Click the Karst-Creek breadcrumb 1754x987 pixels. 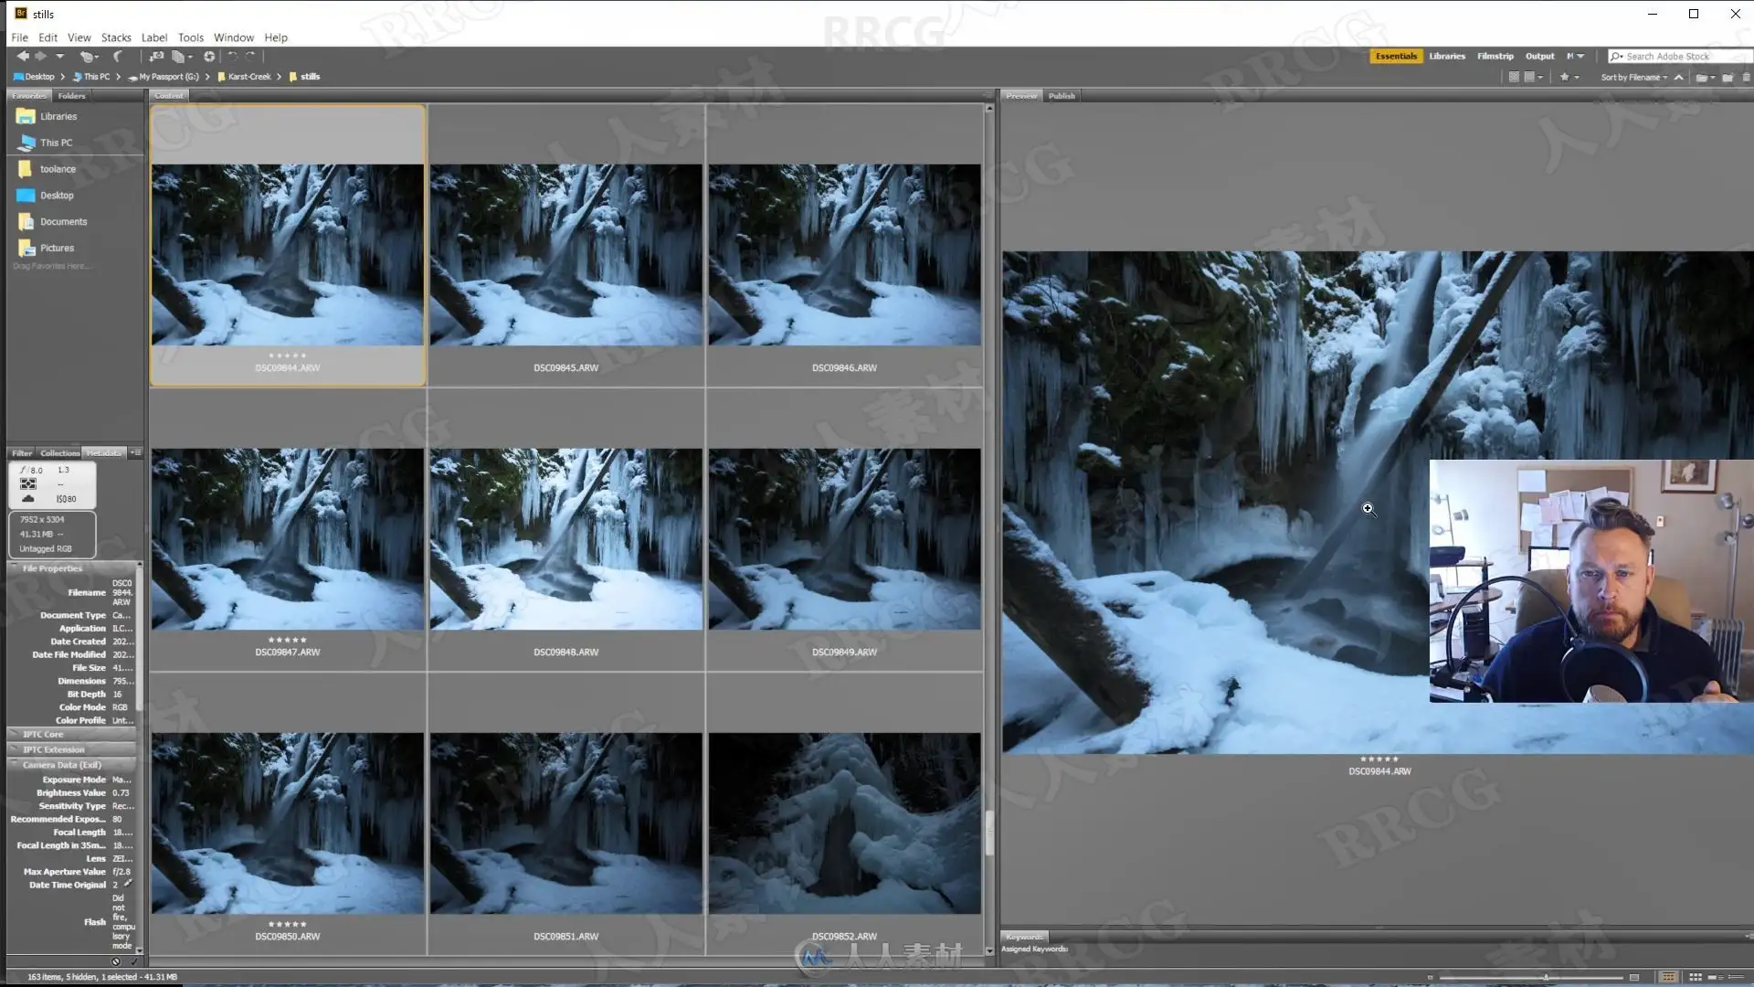(x=244, y=77)
